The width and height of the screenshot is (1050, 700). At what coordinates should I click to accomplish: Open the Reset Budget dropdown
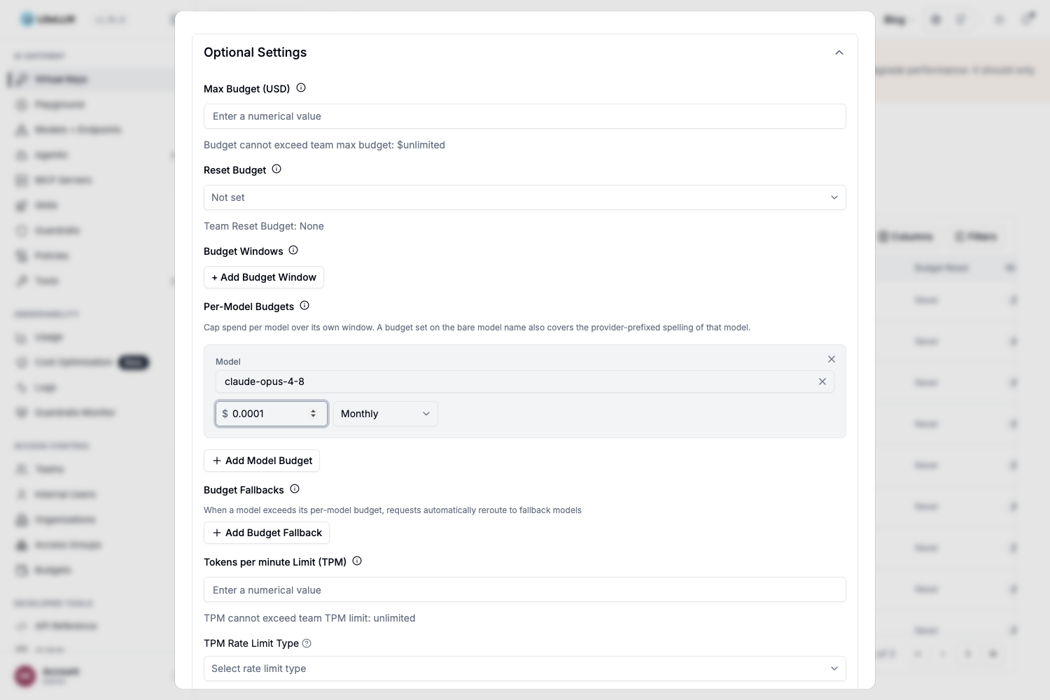(525, 197)
